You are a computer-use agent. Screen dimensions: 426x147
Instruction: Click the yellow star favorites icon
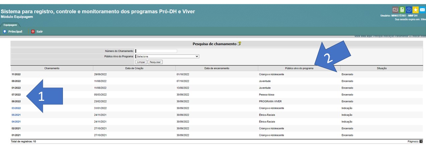tap(415, 10)
